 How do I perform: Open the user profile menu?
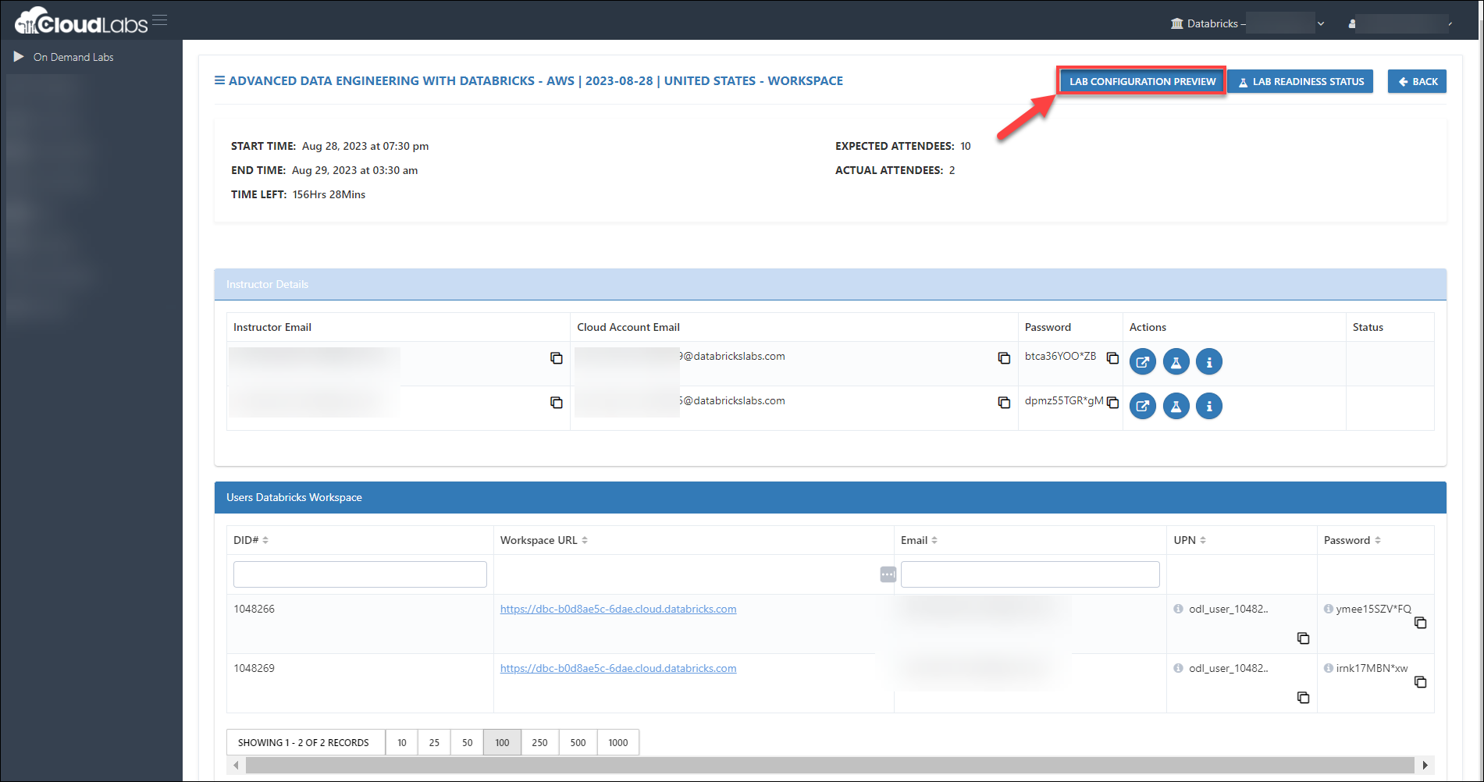pyautogui.click(x=1400, y=23)
